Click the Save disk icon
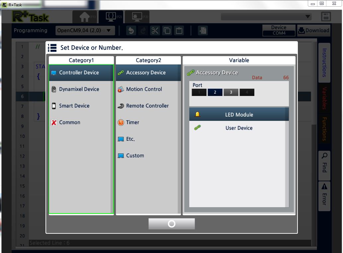 coord(326,17)
